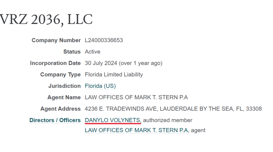273x152 pixels.
Task: Click the Active status value
Action: 93,52
